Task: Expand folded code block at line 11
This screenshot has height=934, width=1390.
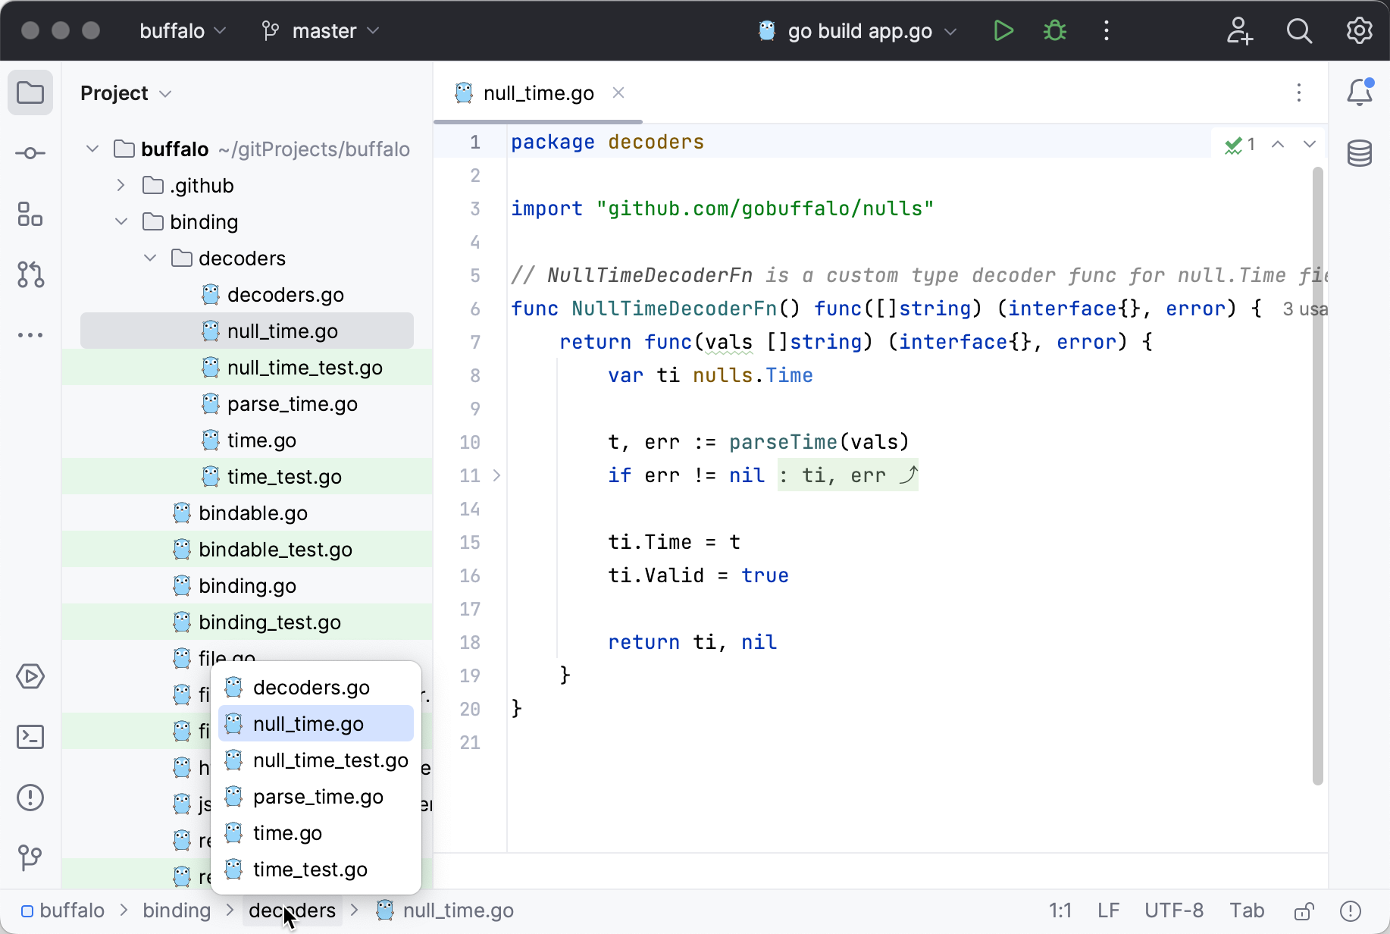Action: coord(496,475)
